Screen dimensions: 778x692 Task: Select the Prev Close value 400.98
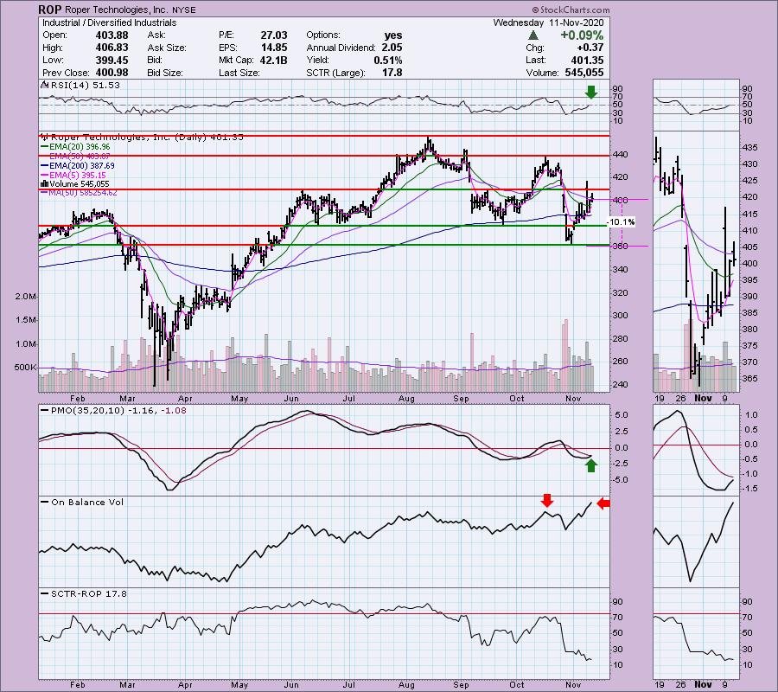(x=112, y=73)
